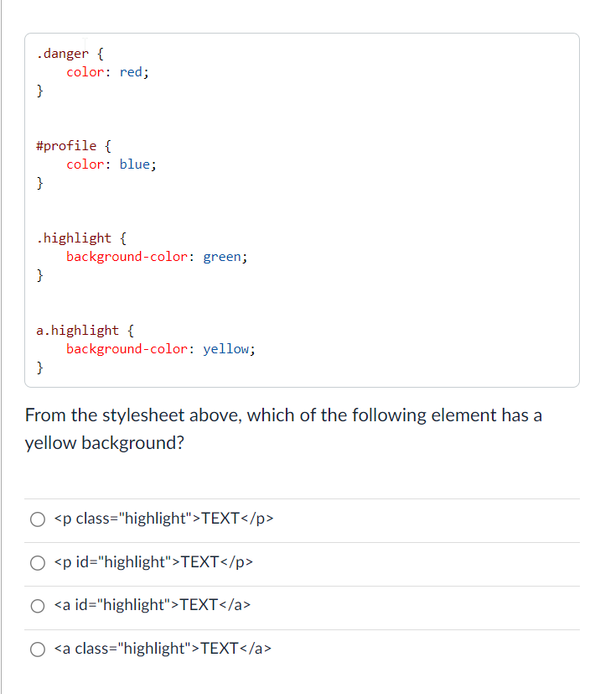Image resolution: width=600 pixels, height=694 pixels.
Task: Click 'background-color: yellow;' declaration
Action: coord(161,349)
